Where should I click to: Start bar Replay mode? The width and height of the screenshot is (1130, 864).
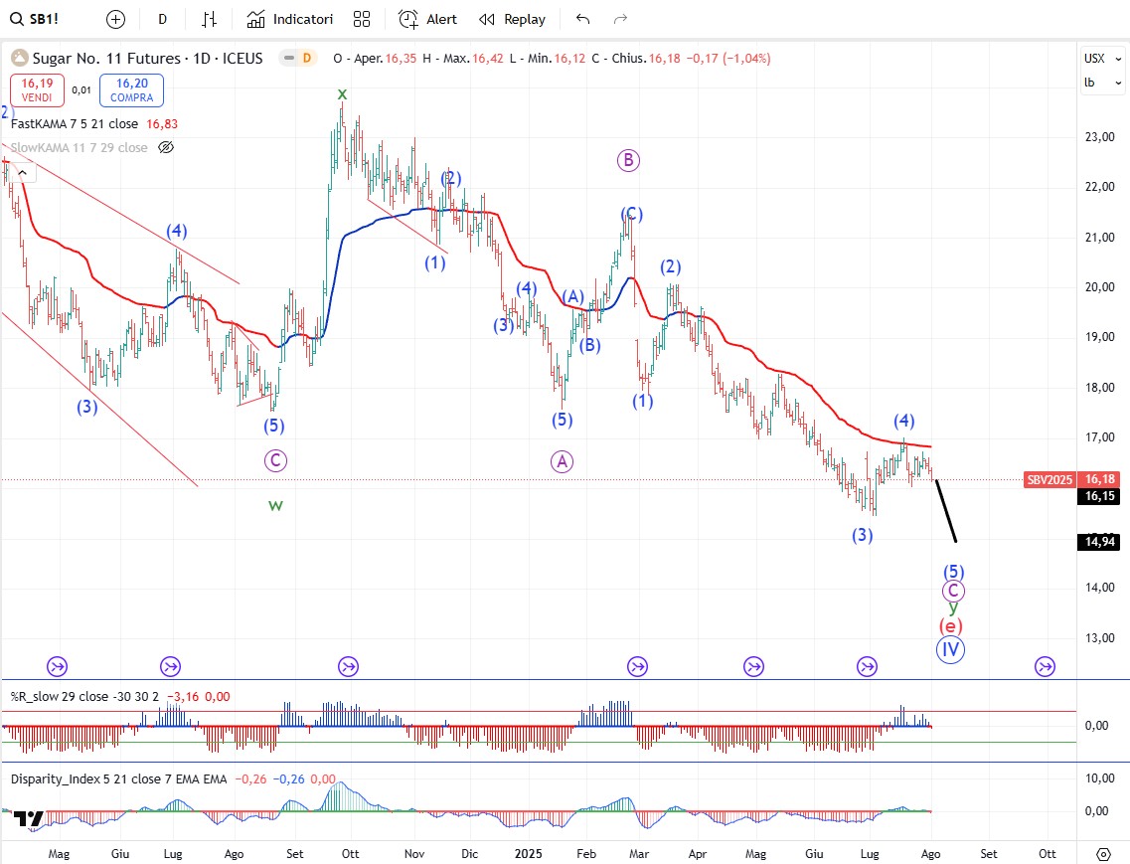[x=513, y=19]
